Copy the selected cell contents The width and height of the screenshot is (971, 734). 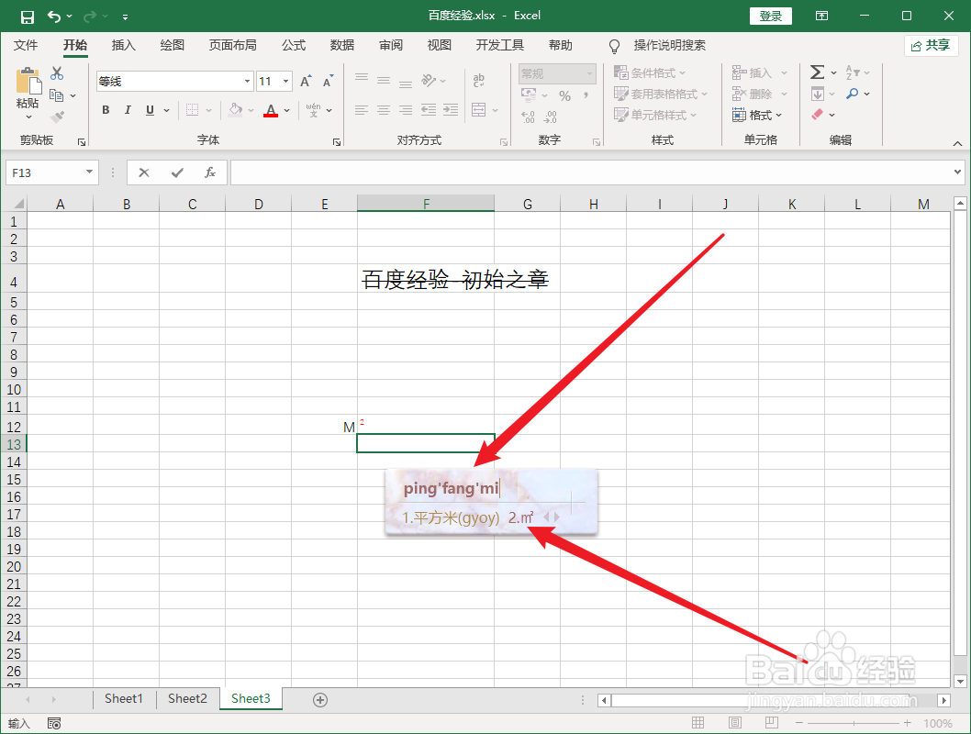click(x=56, y=95)
